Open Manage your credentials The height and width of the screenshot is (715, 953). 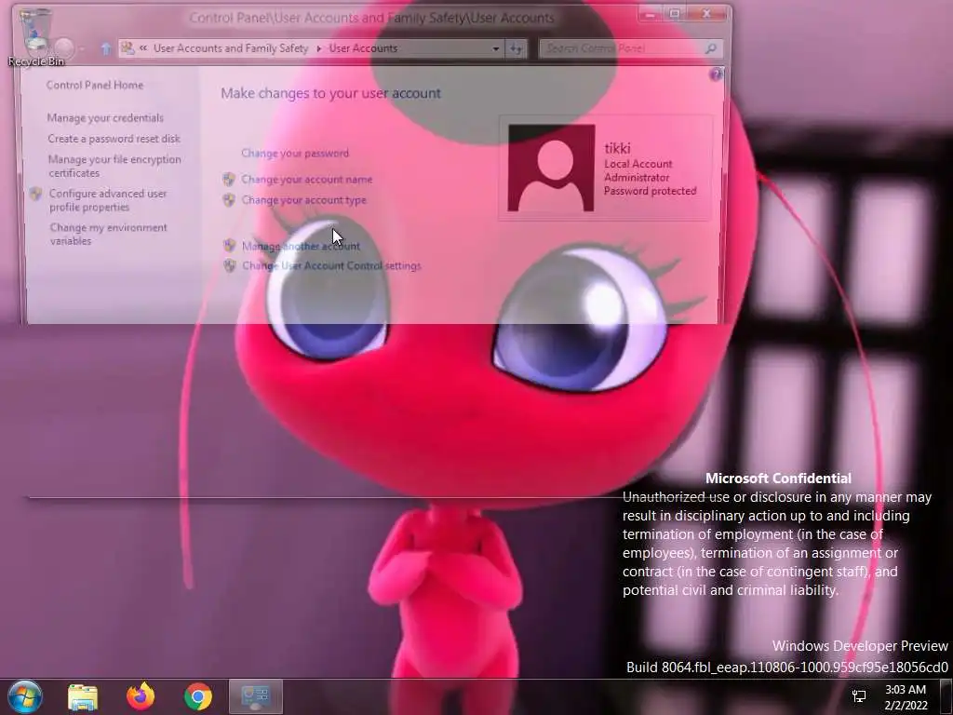[x=105, y=118]
